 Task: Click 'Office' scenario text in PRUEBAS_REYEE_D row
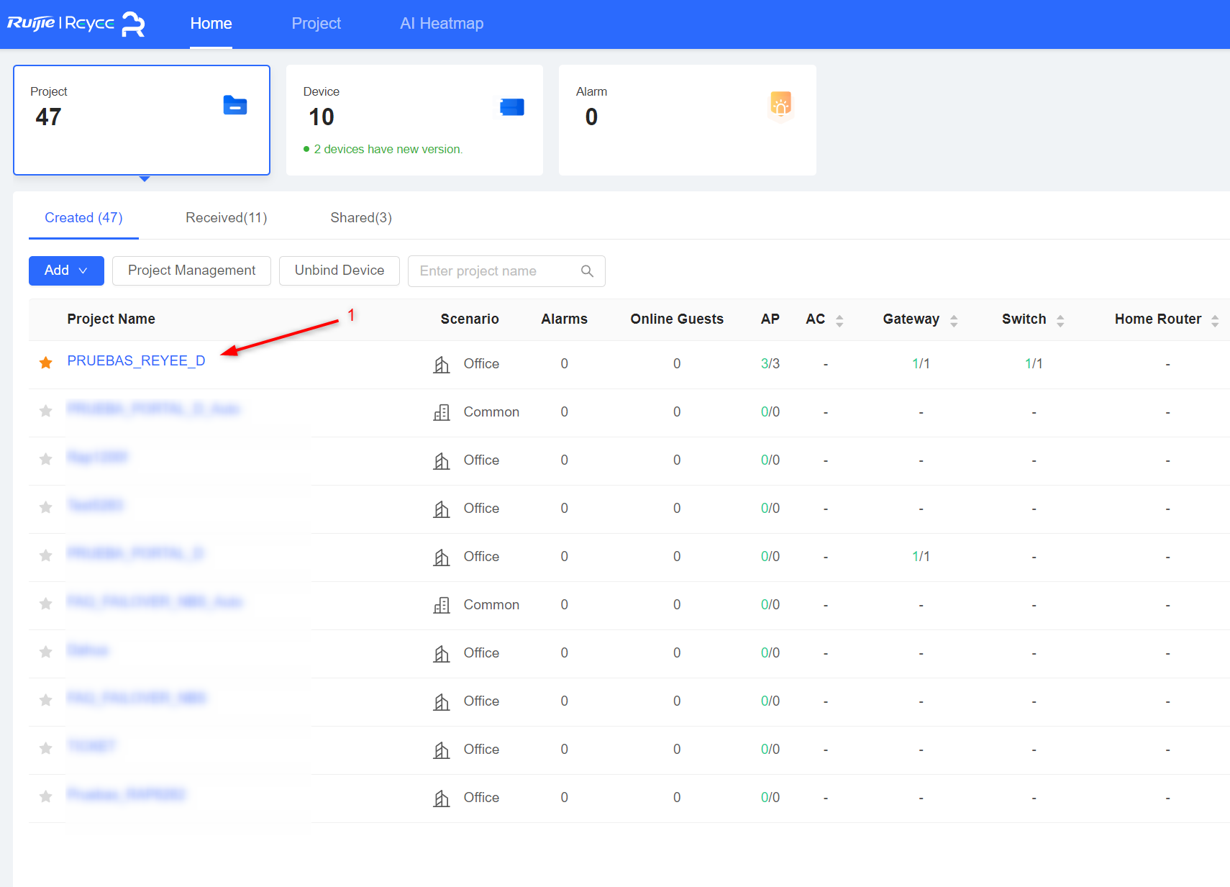click(481, 364)
